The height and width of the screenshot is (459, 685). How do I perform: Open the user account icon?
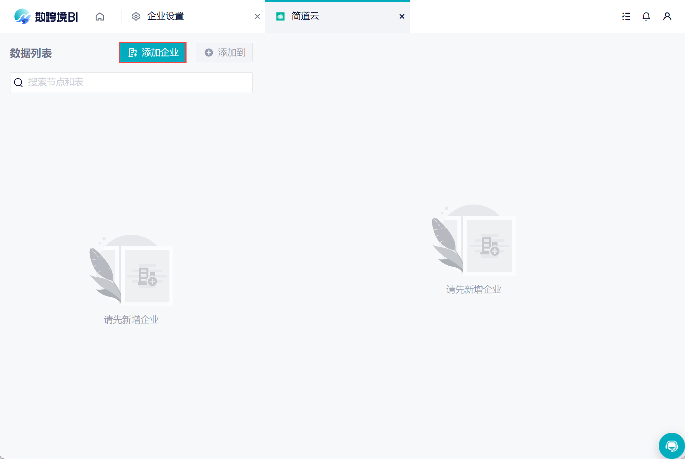coord(667,16)
